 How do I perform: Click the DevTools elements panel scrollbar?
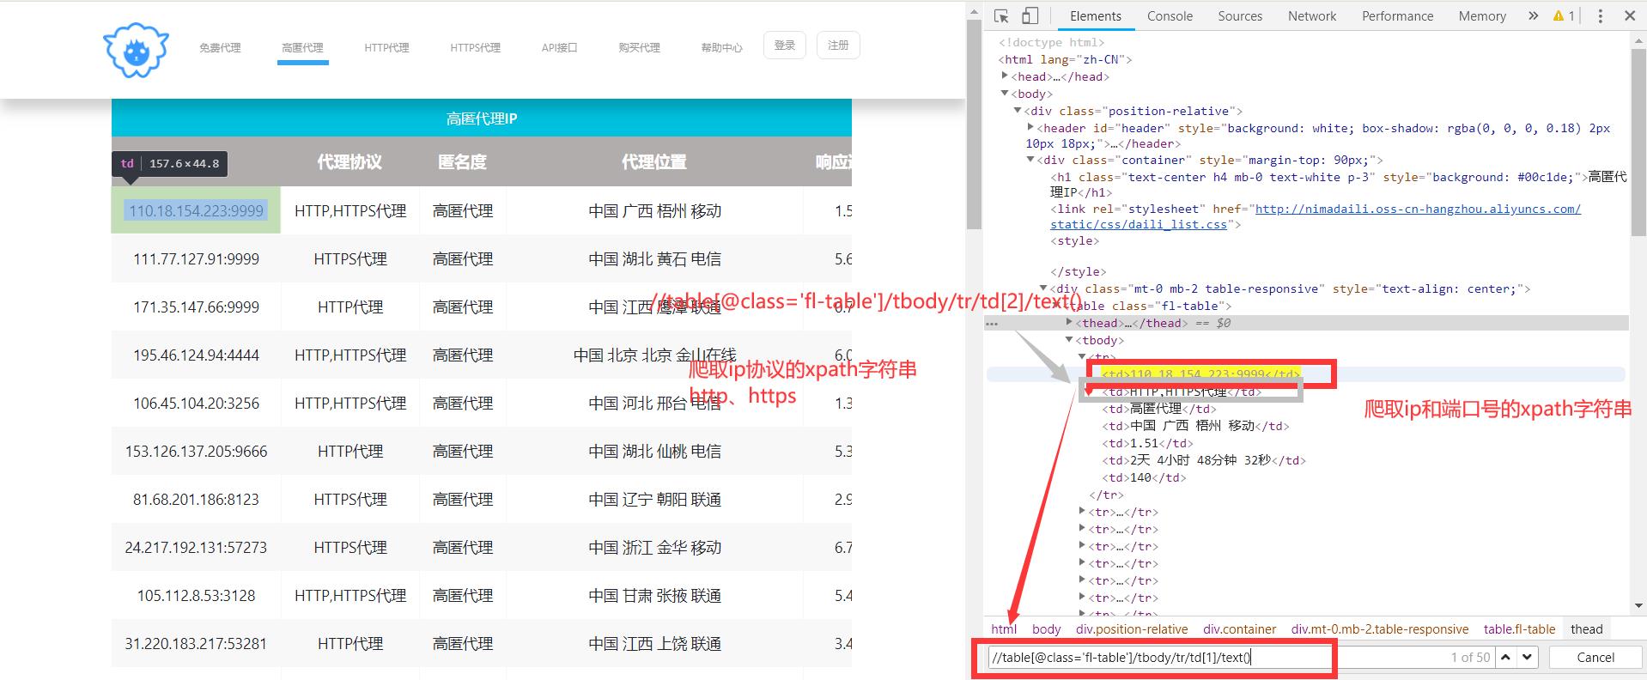pos(1638,142)
